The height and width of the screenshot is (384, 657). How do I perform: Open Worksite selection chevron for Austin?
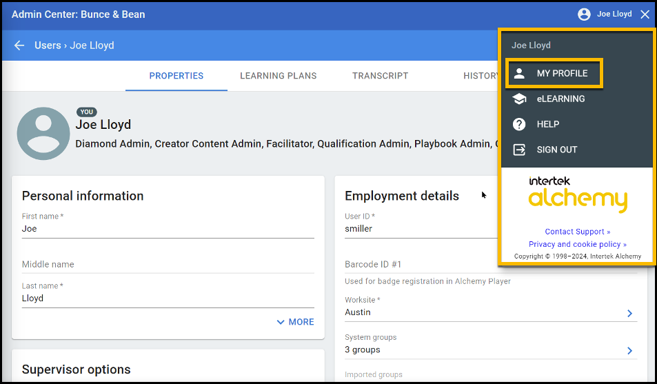(x=629, y=313)
